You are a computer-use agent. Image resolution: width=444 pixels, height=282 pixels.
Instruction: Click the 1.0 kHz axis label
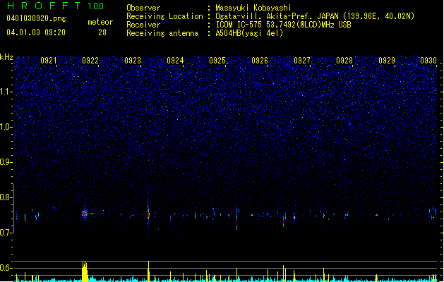(6, 127)
